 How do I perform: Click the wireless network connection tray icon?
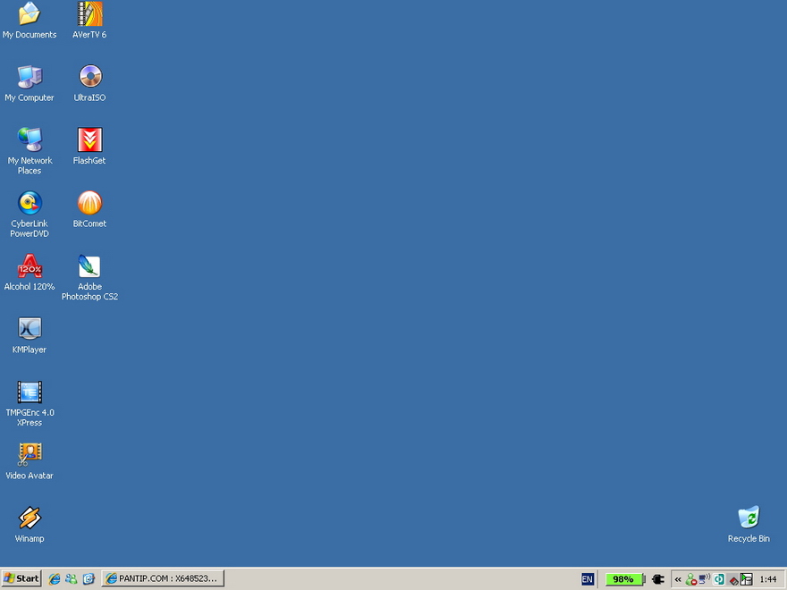(704, 579)
